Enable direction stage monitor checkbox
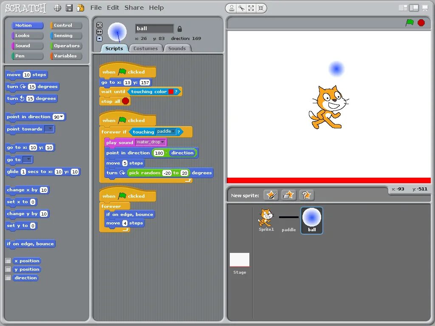Screen dimensions: 435x326 pyautogui.click(x=8, y=278)
